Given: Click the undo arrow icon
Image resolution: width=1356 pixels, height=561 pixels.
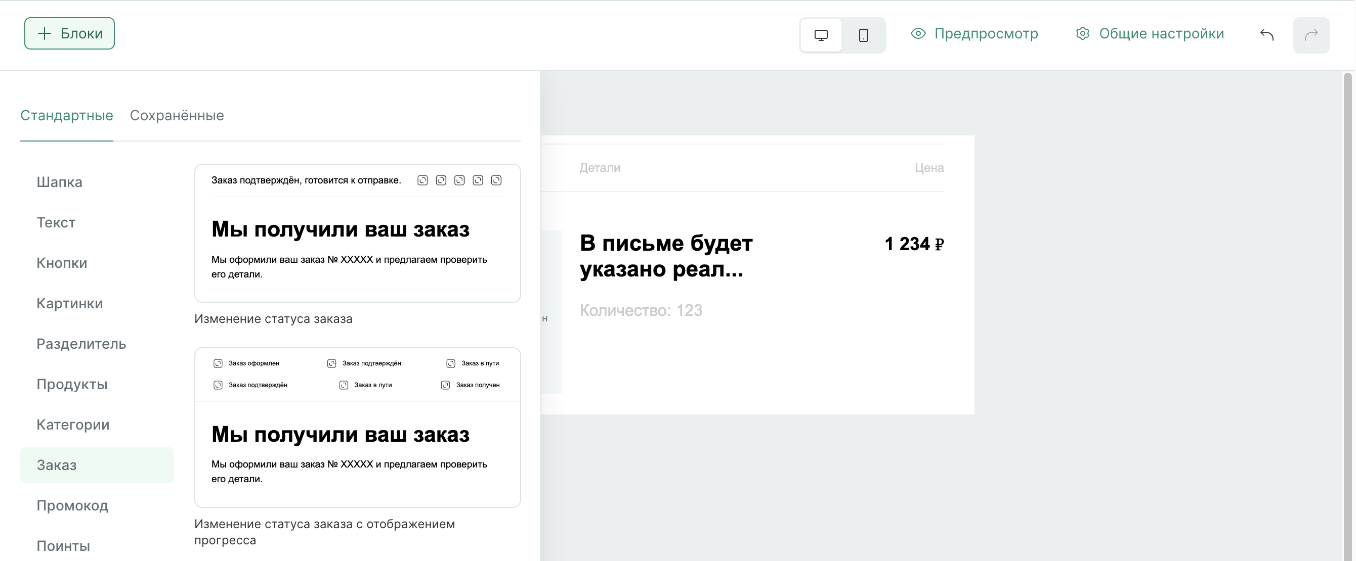Looking at the screenshot, I should pos(1266,35).
